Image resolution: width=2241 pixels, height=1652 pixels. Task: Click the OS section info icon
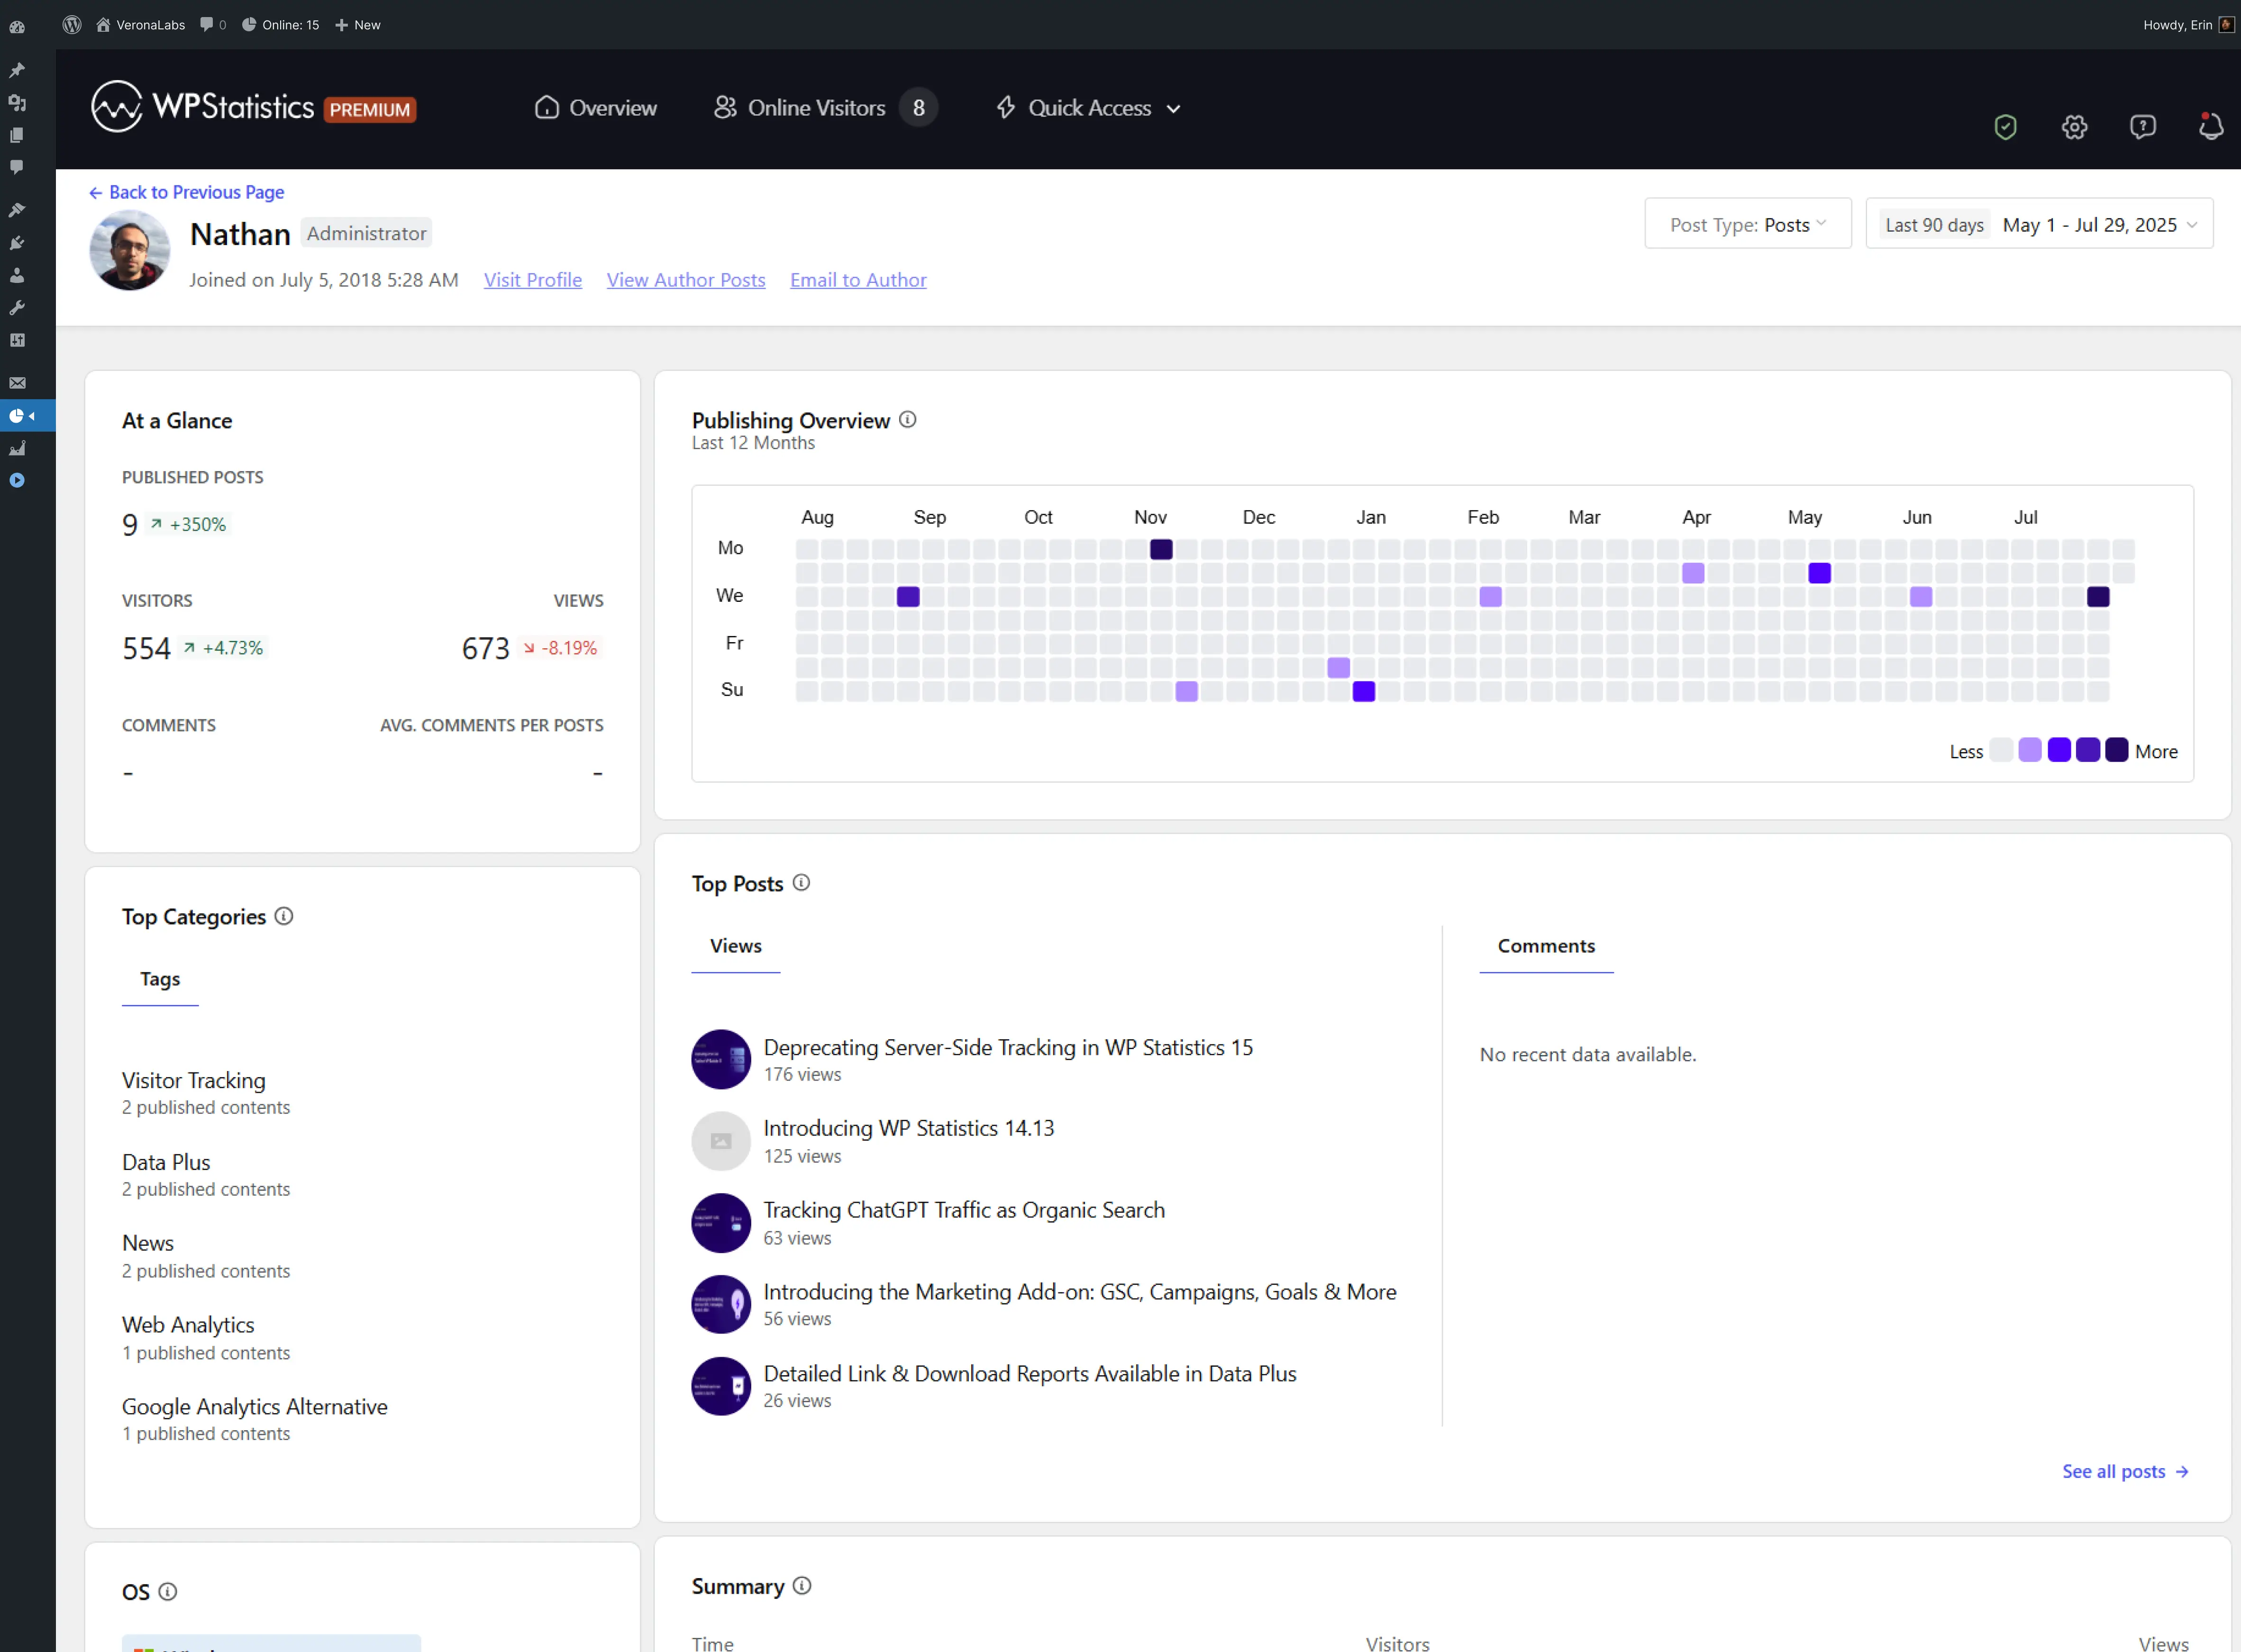click(168, 1592)
